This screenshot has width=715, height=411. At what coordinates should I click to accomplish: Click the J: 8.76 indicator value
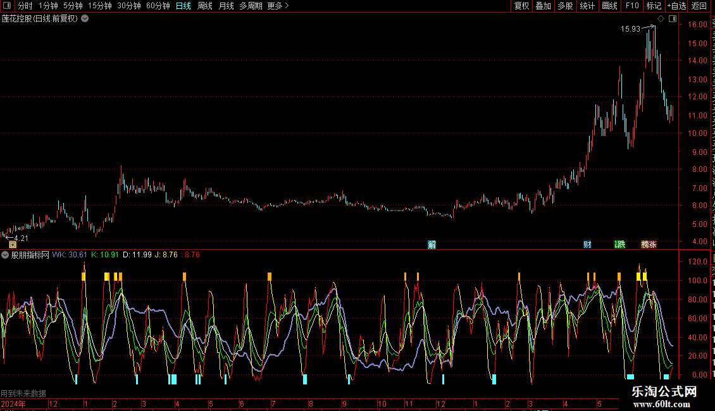[166, 255]
